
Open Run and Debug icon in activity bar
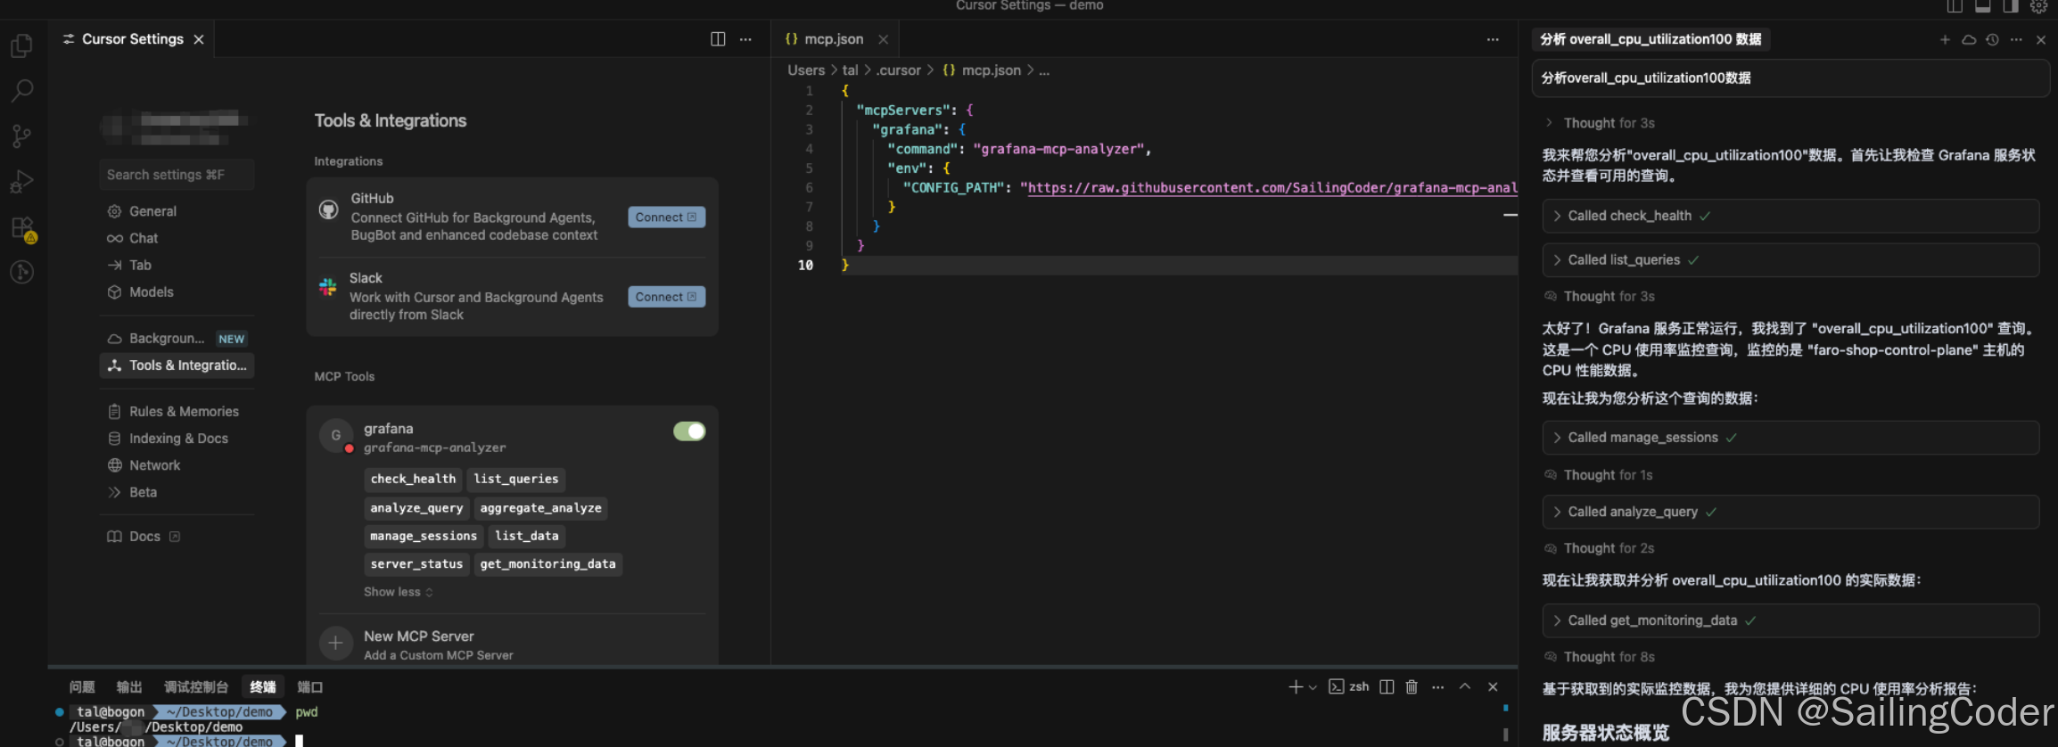click(x=22, y=181)
